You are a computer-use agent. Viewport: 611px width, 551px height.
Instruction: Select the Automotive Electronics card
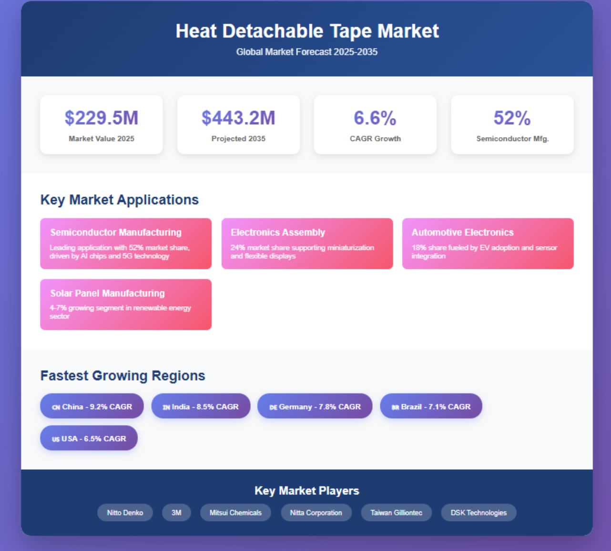pyautogui.click(x=488, y=243)
